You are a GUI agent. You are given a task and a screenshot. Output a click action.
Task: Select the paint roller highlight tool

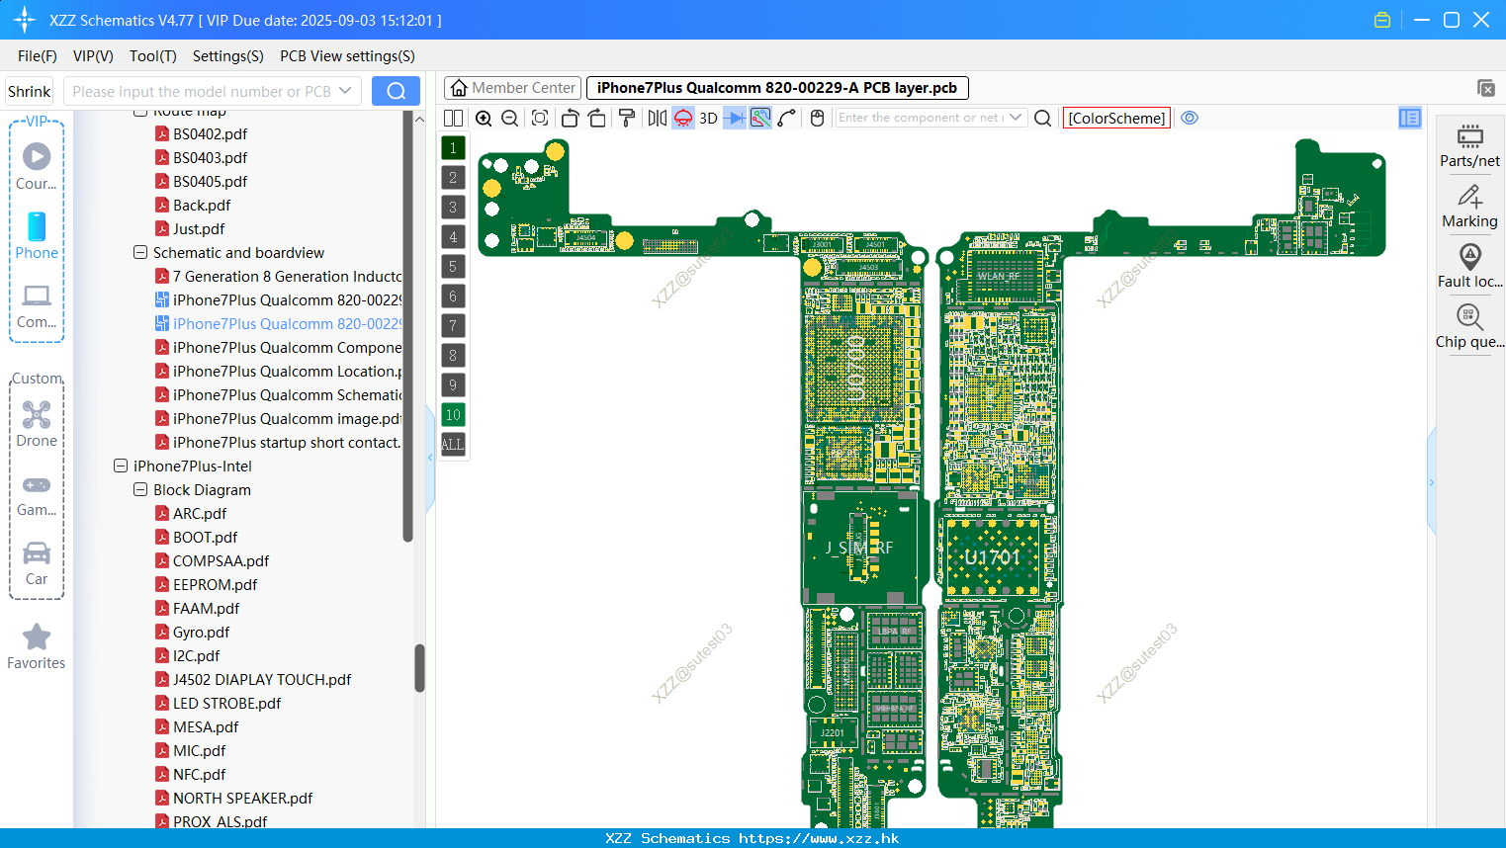coord(627,118)
